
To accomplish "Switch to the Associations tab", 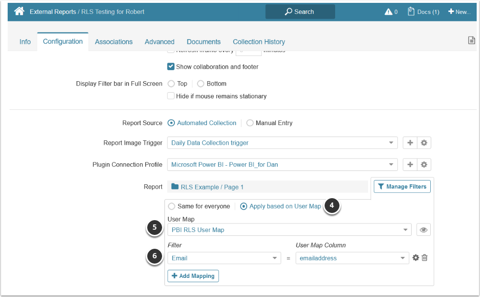I will click(114, 42).
